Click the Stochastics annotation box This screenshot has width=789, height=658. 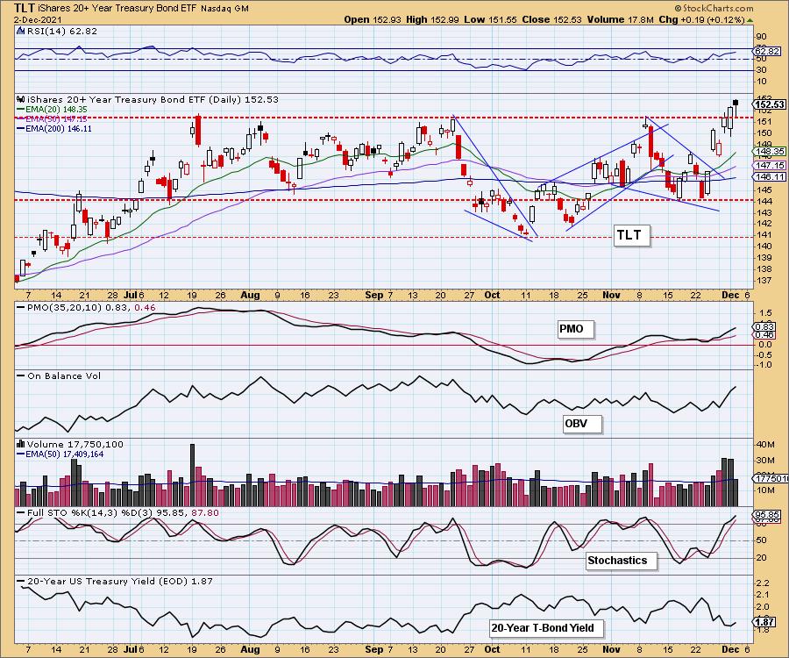(622, 561)
